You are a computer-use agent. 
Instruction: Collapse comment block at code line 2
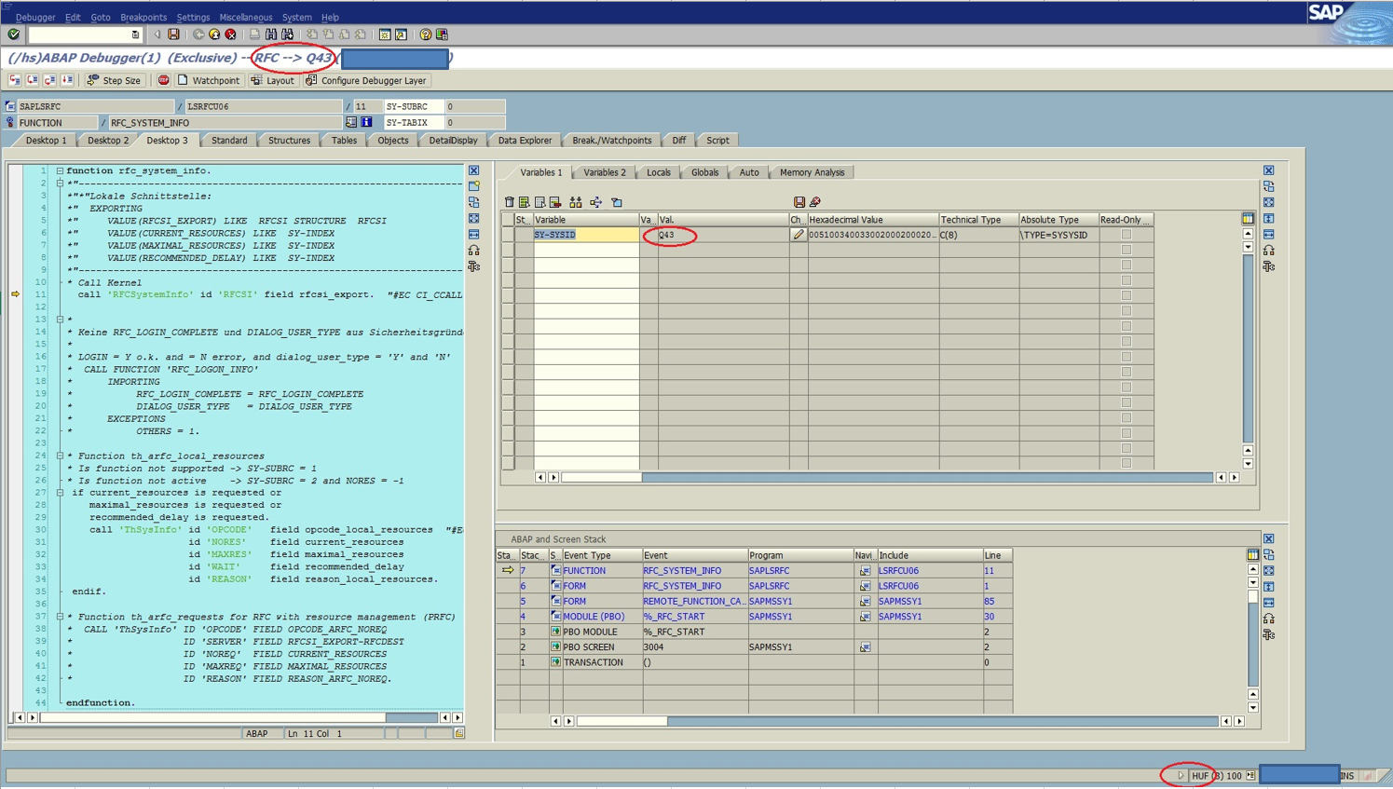click(x=60, y=184)
